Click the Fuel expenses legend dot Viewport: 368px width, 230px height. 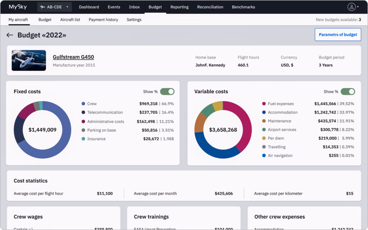264,104
